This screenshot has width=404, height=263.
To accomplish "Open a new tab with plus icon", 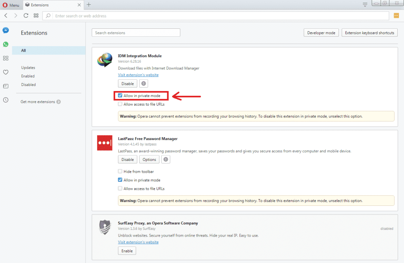I will (x=89, y=5).
